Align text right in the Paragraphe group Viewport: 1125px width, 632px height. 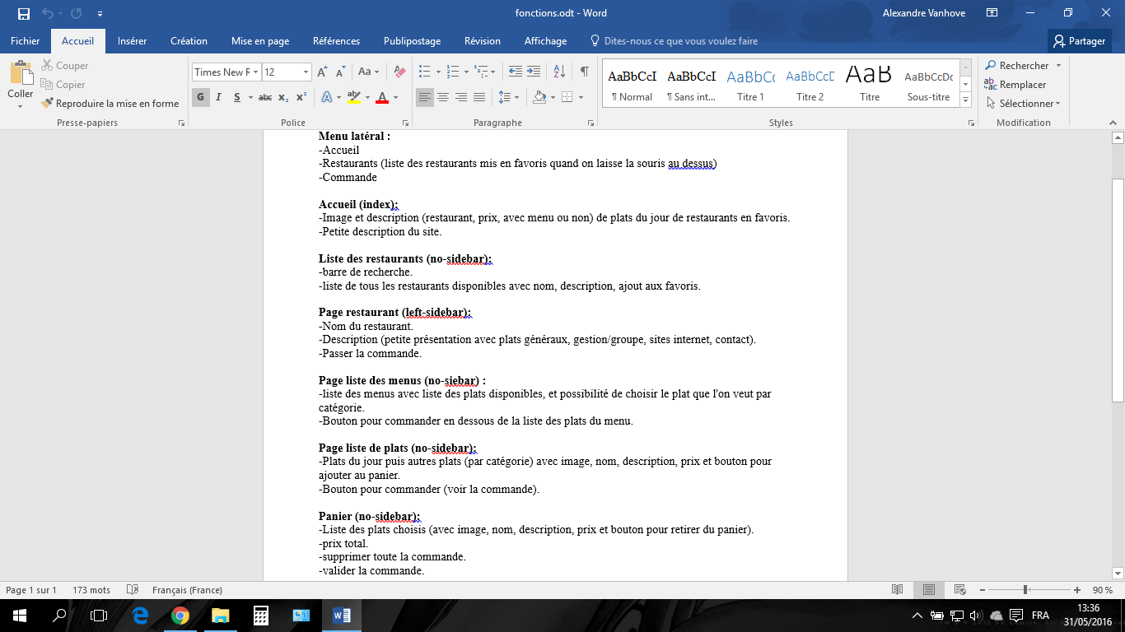461,97
